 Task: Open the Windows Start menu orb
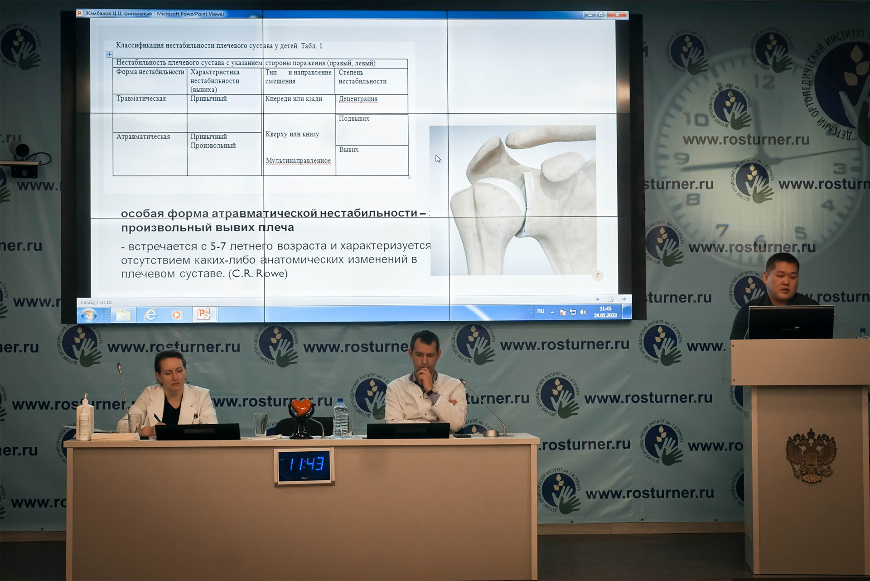(89, 315)
